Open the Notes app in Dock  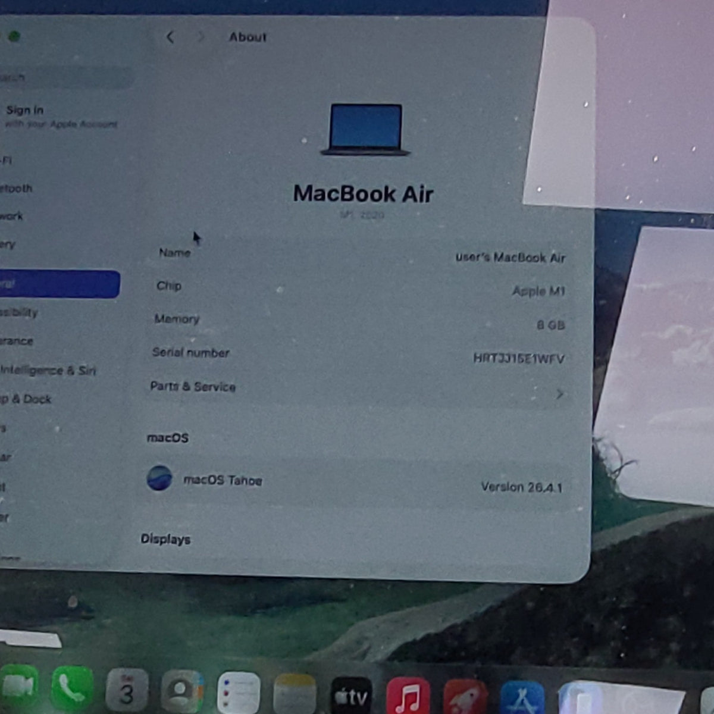click(295, 694)
